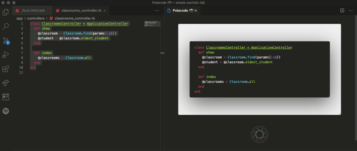
Task: Click the Polacode code snippet preview
Action: point(260,69)
